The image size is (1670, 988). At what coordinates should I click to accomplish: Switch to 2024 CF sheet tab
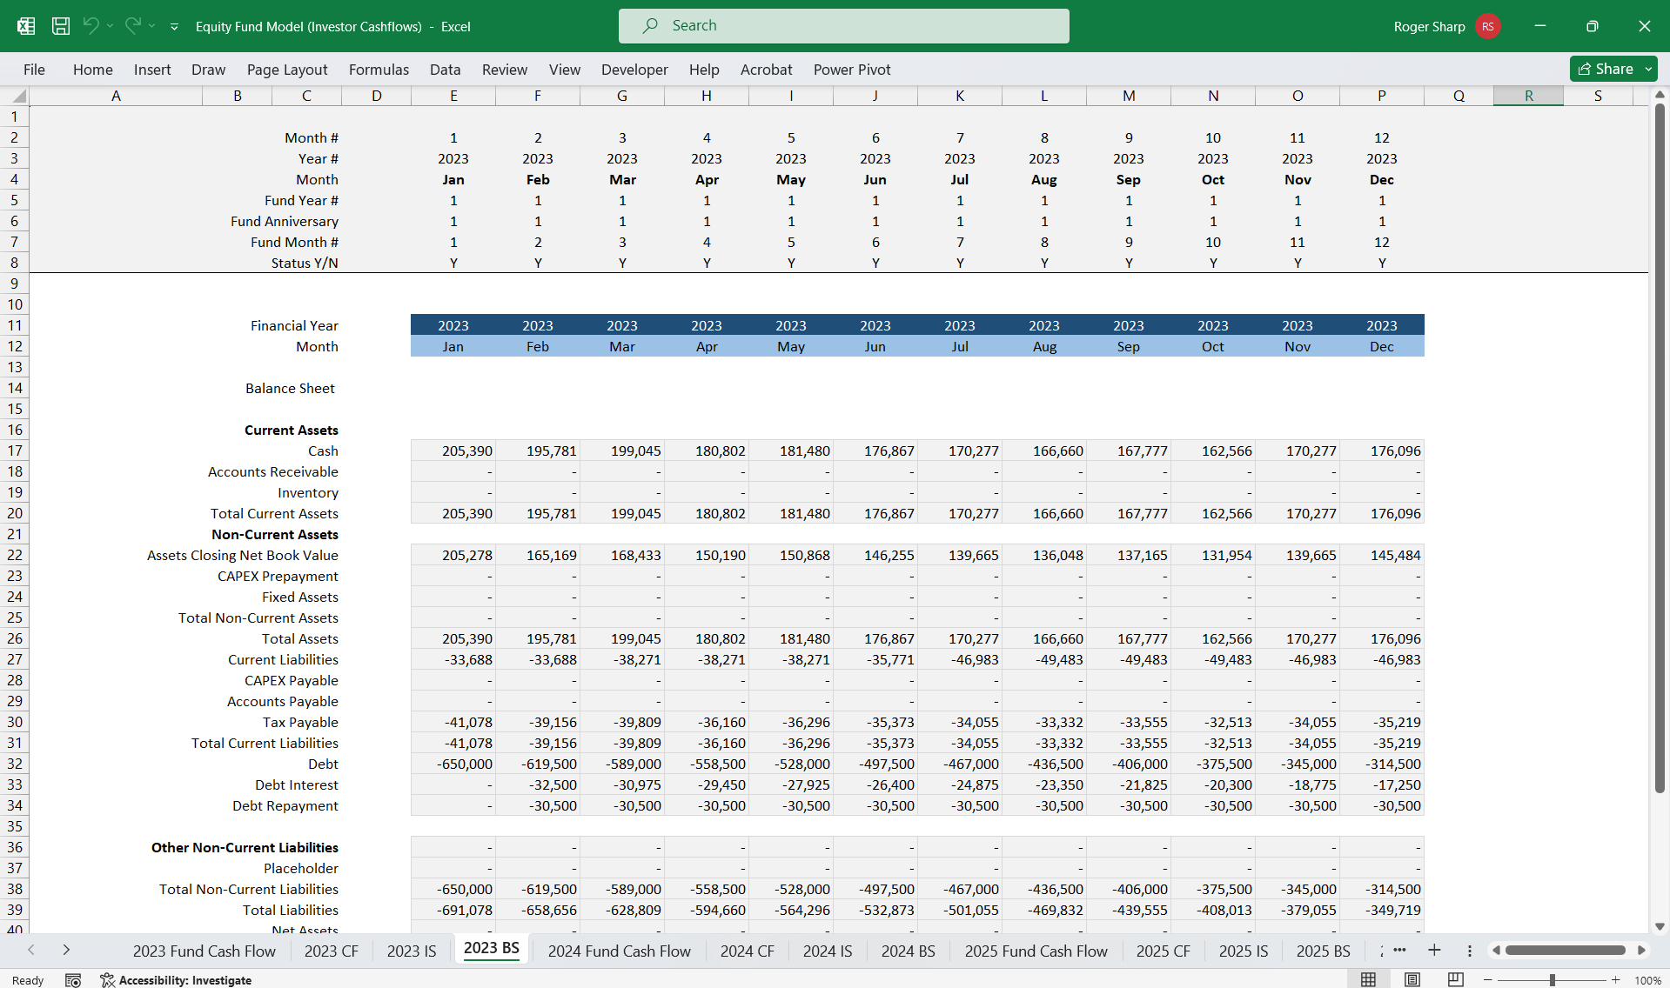tap(747, 951)
